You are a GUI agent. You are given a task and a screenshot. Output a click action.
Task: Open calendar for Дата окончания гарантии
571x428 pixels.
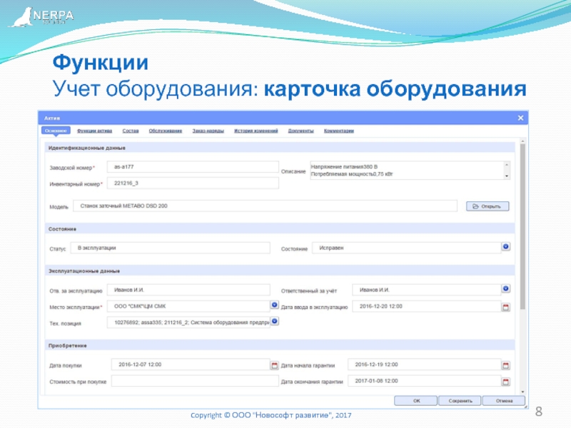(506, 382)
